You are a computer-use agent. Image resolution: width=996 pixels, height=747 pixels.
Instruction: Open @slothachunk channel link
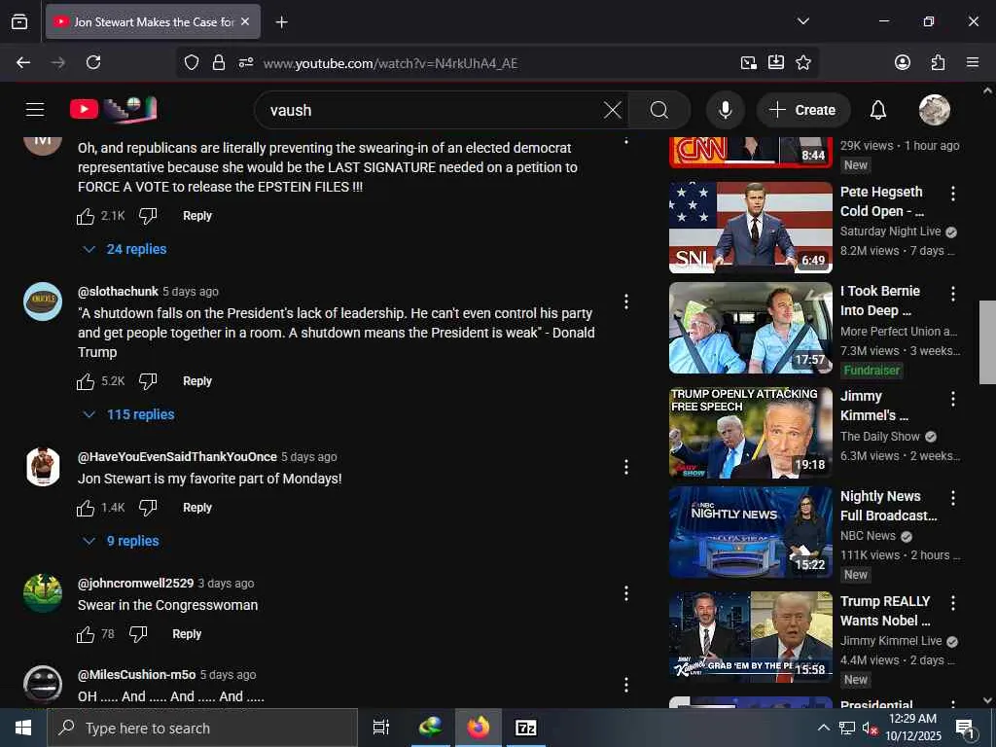click(x=118, y=292)
